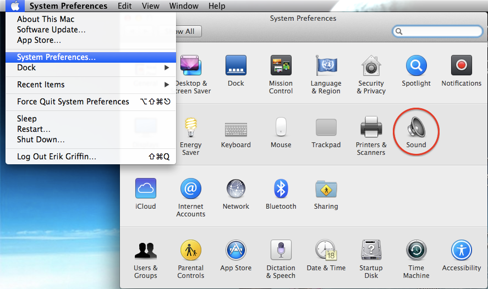The image size is (488, 289).
Task: Choose Restart… from the Apple menu
Action: pos(91,129)
